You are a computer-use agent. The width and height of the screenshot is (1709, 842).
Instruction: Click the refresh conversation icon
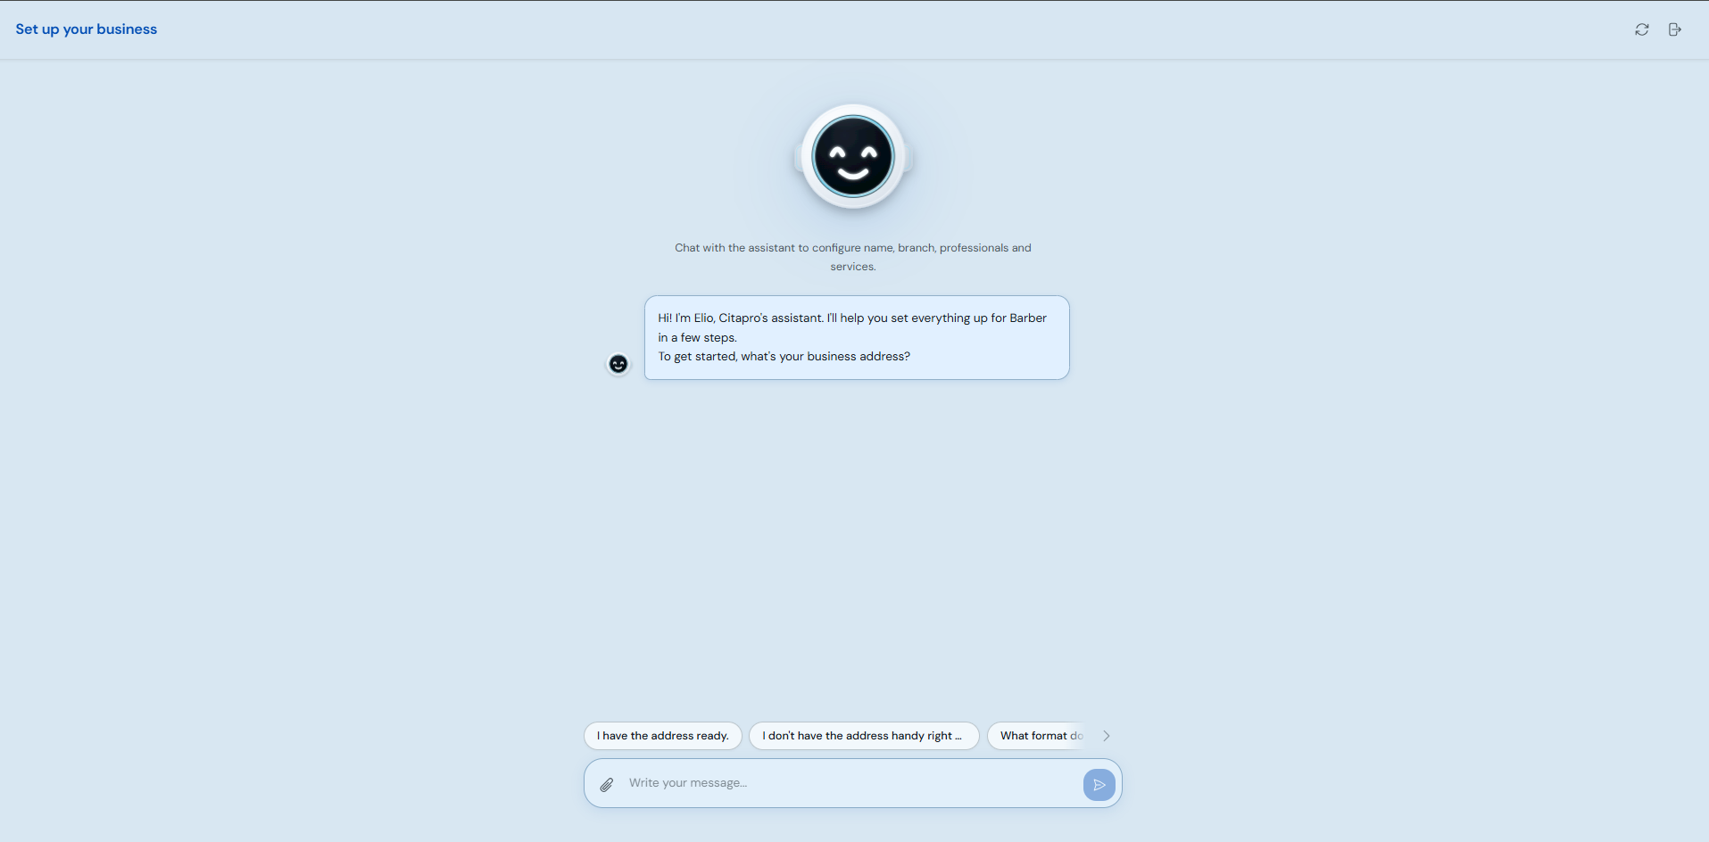[1641, 29]
